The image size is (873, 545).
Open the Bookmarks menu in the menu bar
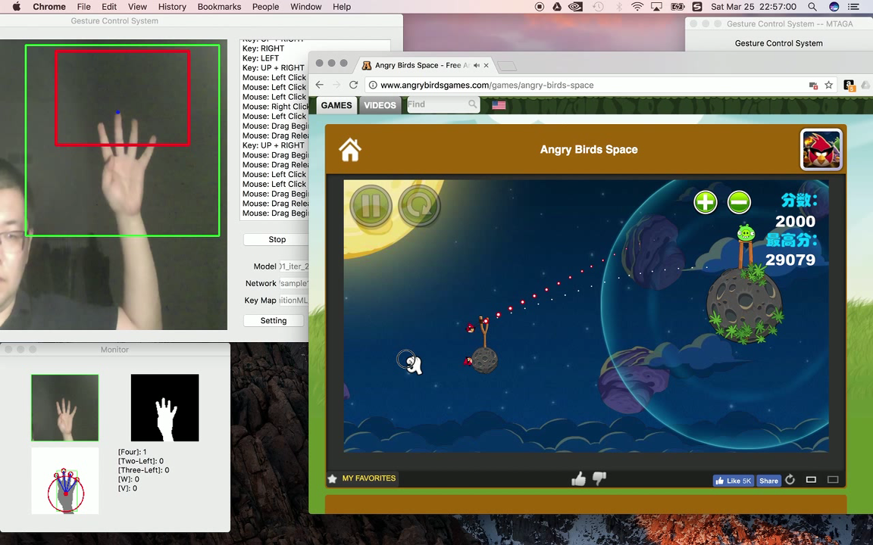click(x=219, y=7)
